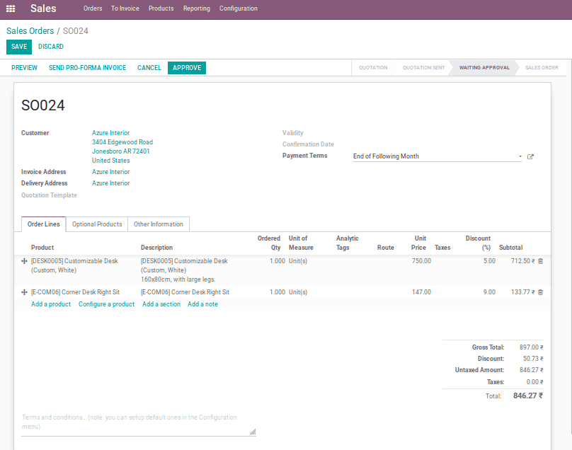Click the Gross Total 897.00 value
The width and height of the screenshot is (572, 450).
point(531,347)
